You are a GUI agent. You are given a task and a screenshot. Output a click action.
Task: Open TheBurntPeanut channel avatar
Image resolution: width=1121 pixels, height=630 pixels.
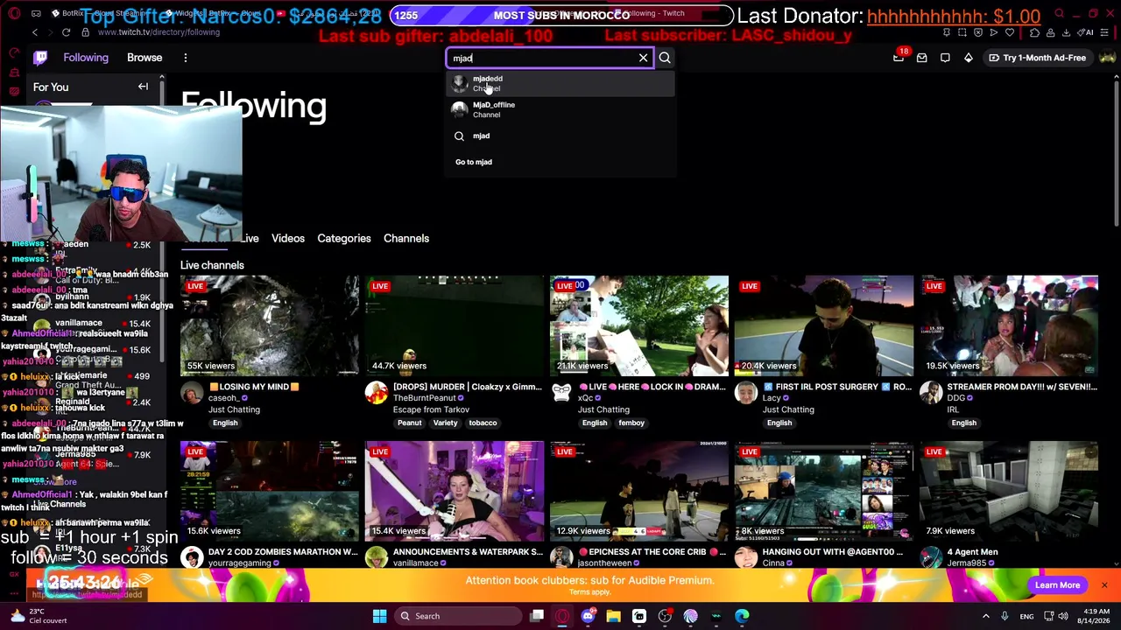pos(377,393)
